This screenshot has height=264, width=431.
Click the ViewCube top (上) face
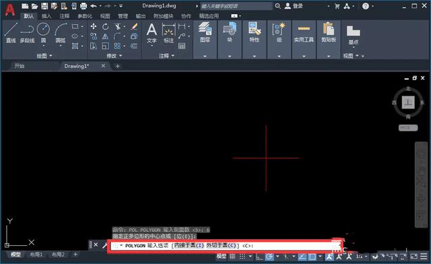click(408, 102)
